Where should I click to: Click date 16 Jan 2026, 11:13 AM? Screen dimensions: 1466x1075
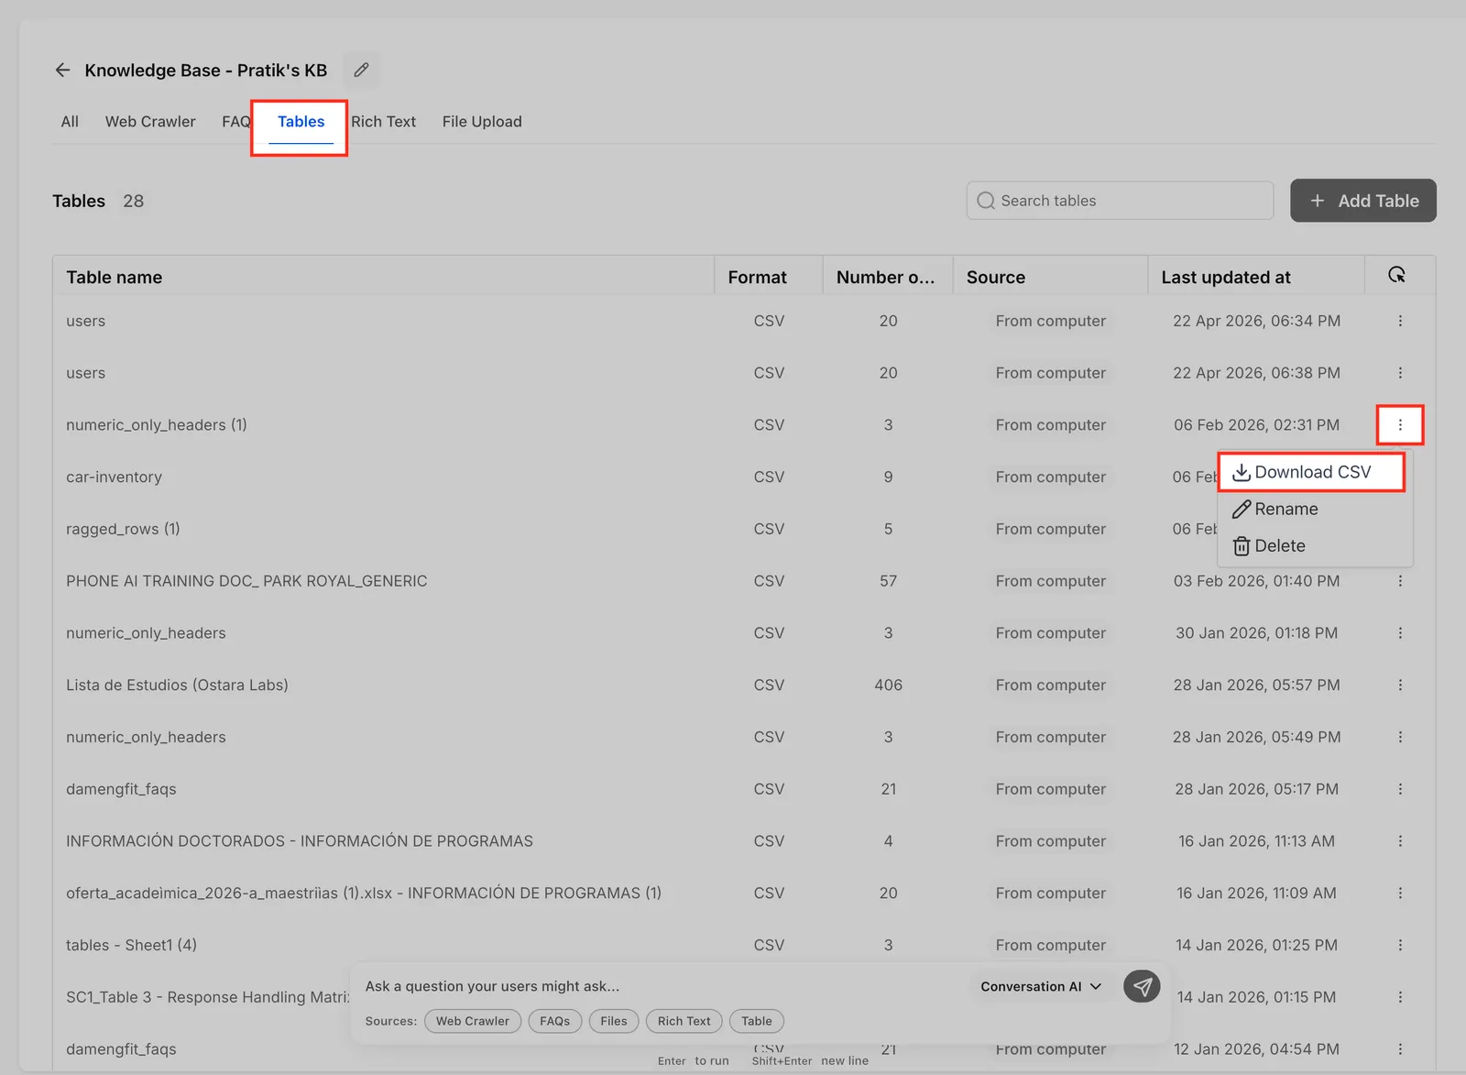point(1256,841)
